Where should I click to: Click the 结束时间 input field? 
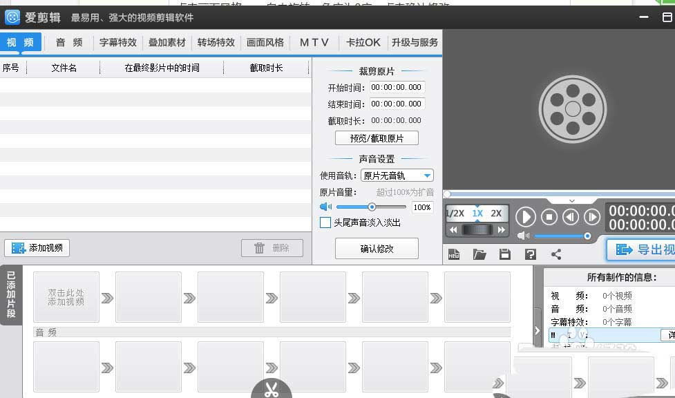pos(397,104)
